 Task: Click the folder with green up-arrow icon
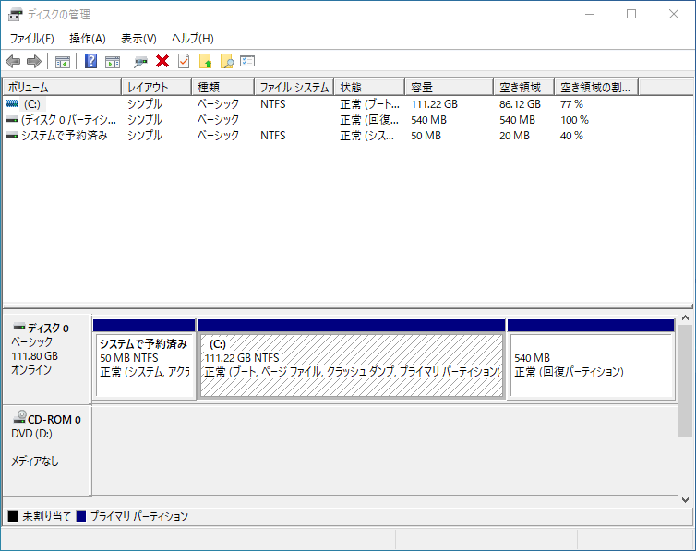205,61
